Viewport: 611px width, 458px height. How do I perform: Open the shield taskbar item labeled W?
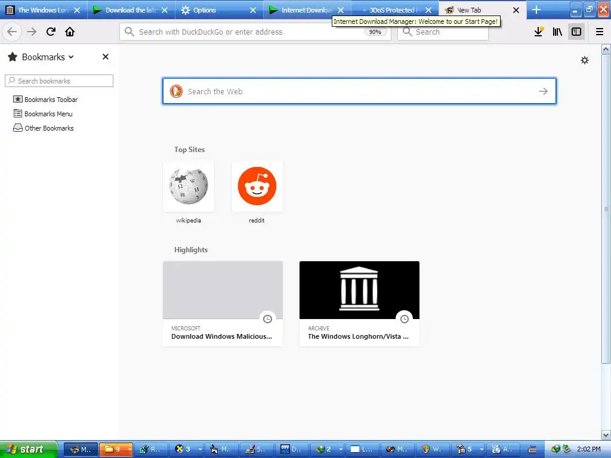point(433,449)
